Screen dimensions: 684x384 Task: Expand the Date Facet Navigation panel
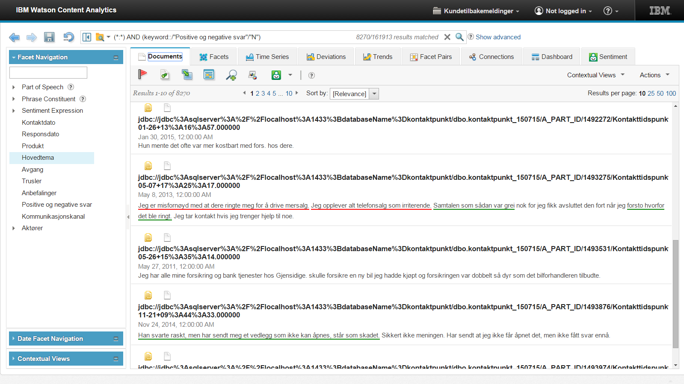coord(66,339)
